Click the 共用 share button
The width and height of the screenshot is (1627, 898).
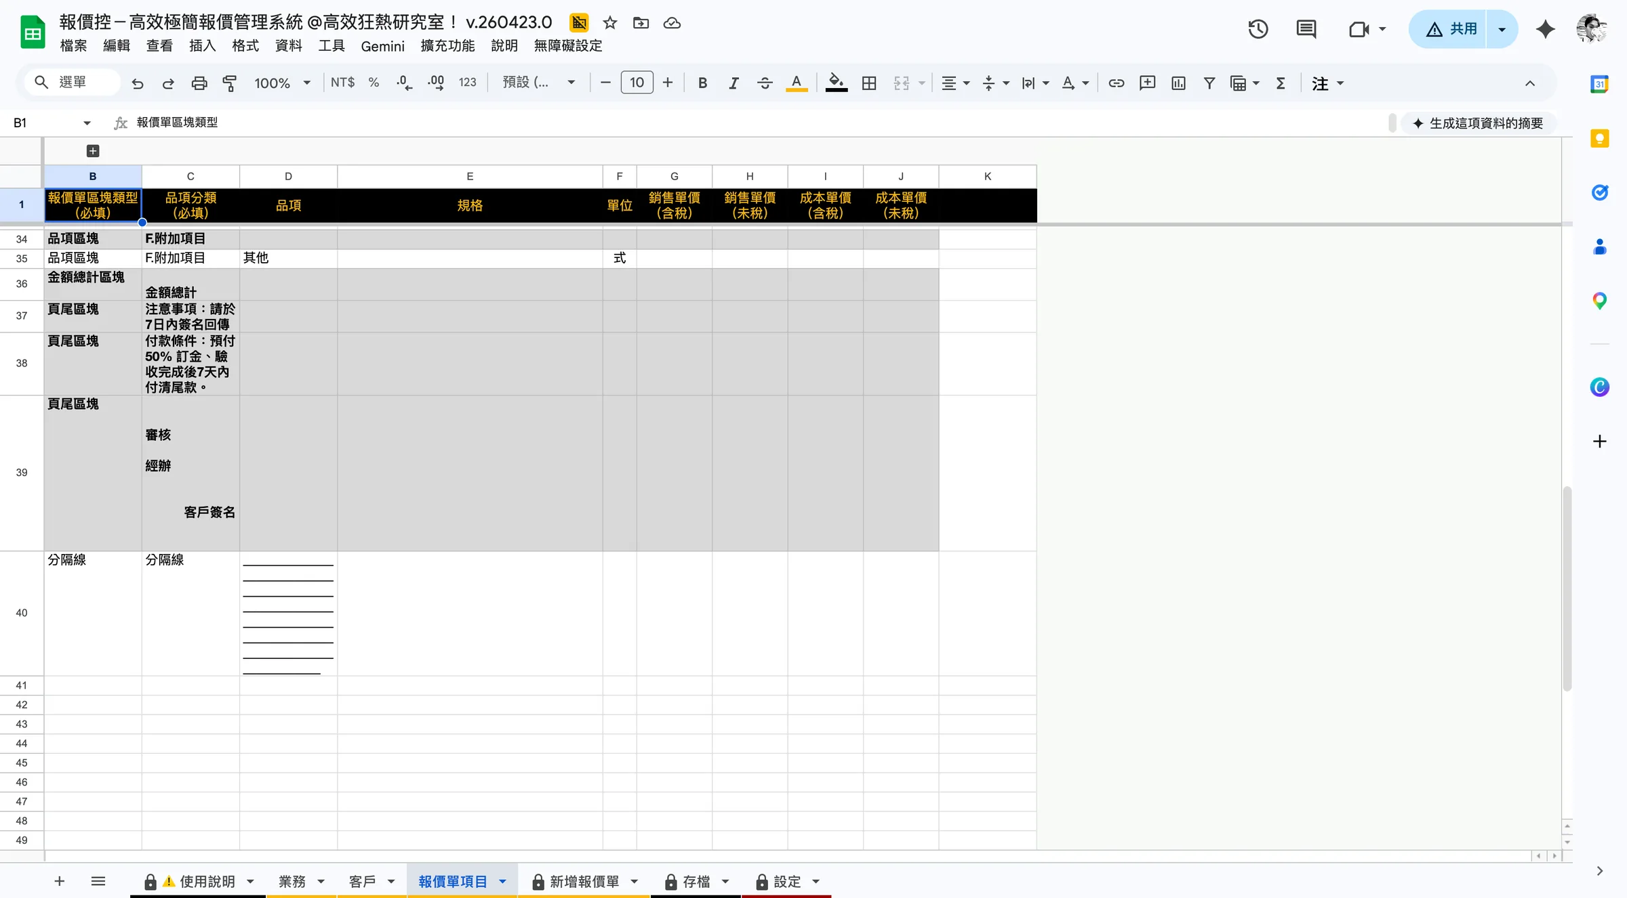coord(1448,29)
